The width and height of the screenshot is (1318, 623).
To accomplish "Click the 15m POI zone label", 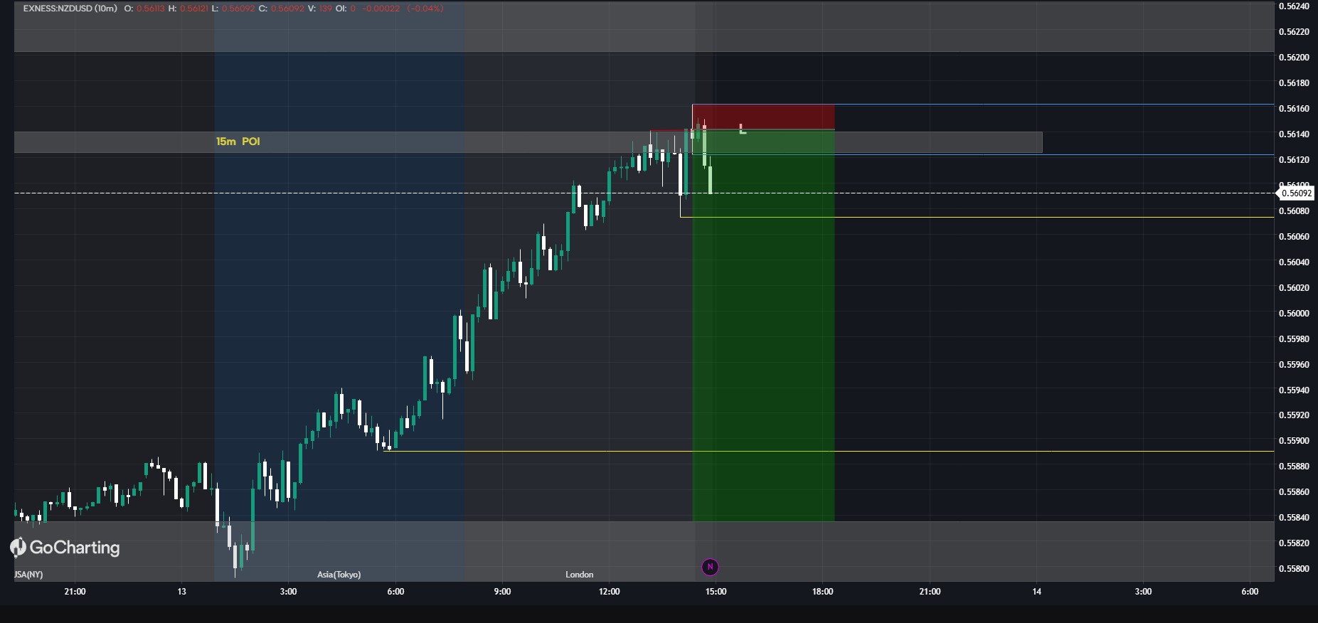I will pyautogui.click(x=238, y=142).
